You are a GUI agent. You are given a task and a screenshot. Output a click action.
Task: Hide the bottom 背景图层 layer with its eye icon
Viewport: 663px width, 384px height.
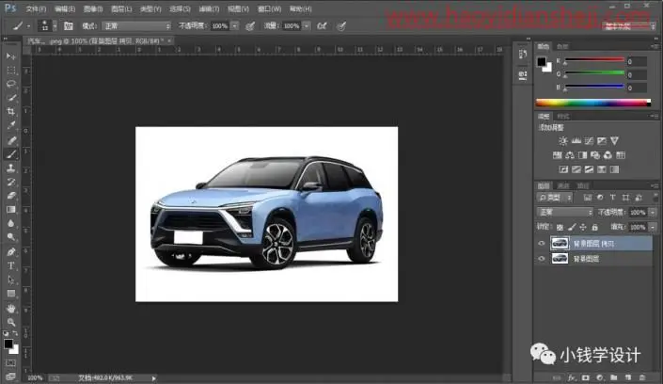[x=542, y=259]
